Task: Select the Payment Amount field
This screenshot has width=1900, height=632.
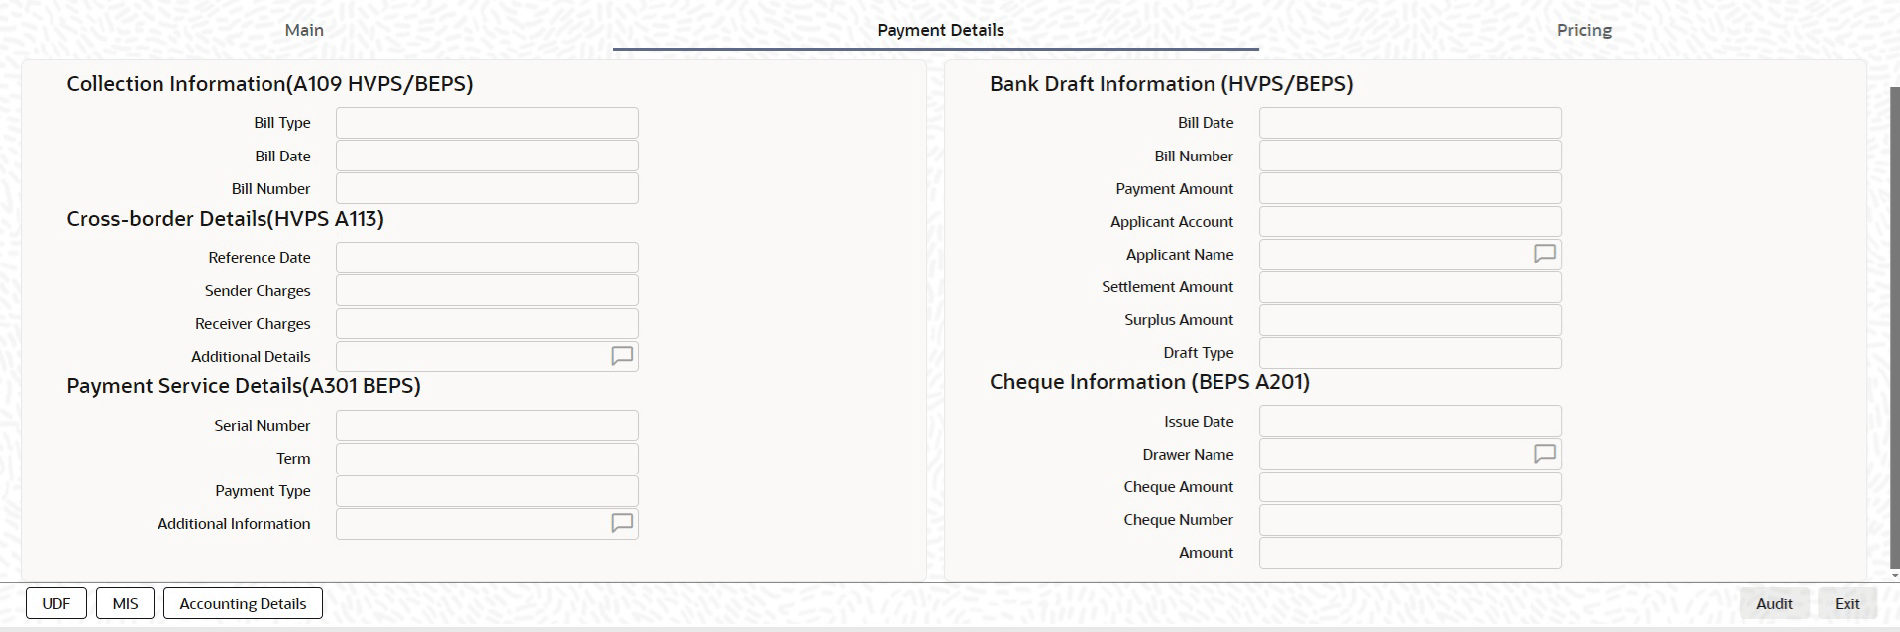Action: [1409, 189]
